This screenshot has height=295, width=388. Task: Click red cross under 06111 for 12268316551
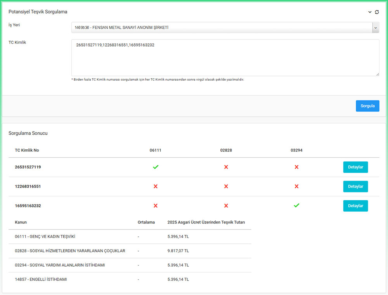coord(156,186)
